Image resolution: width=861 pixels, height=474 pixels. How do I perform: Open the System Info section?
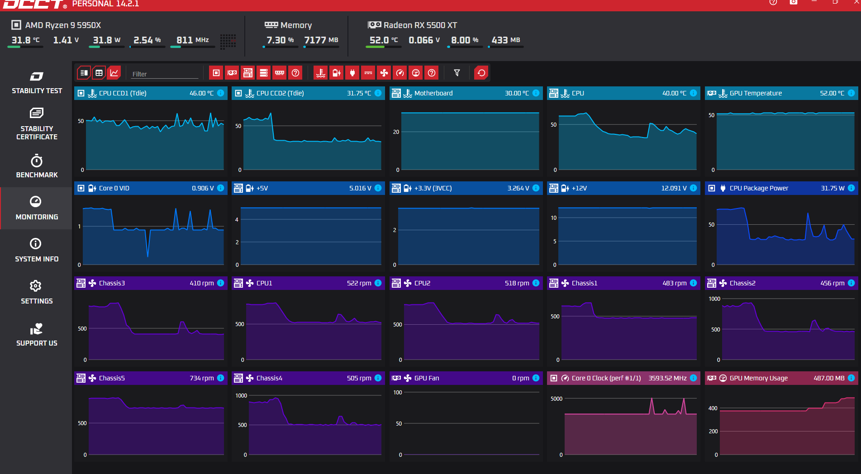37,250
